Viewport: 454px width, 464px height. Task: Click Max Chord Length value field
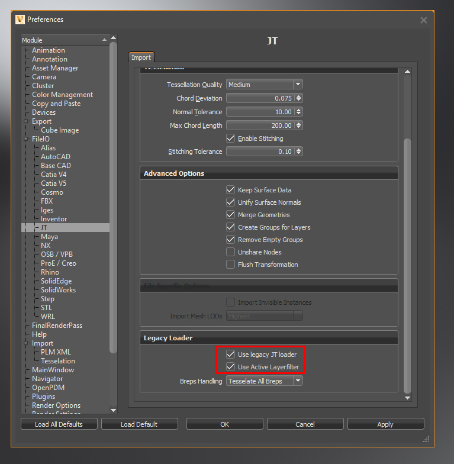point(260,125)
